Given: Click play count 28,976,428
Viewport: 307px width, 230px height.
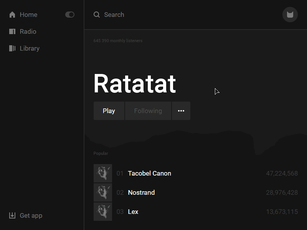Looking at the screenshot, I should click(x=282, y=192).
